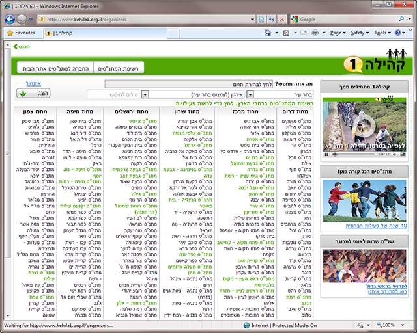Click the הצג button with green arrow
The image size is (417, 333).
click(33, 94)
